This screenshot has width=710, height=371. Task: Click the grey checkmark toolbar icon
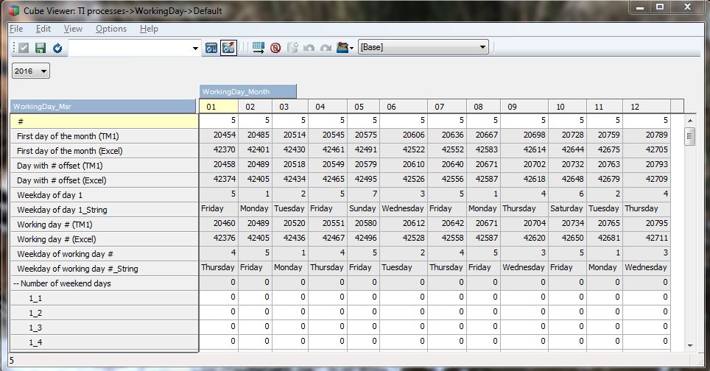point(24,48)
